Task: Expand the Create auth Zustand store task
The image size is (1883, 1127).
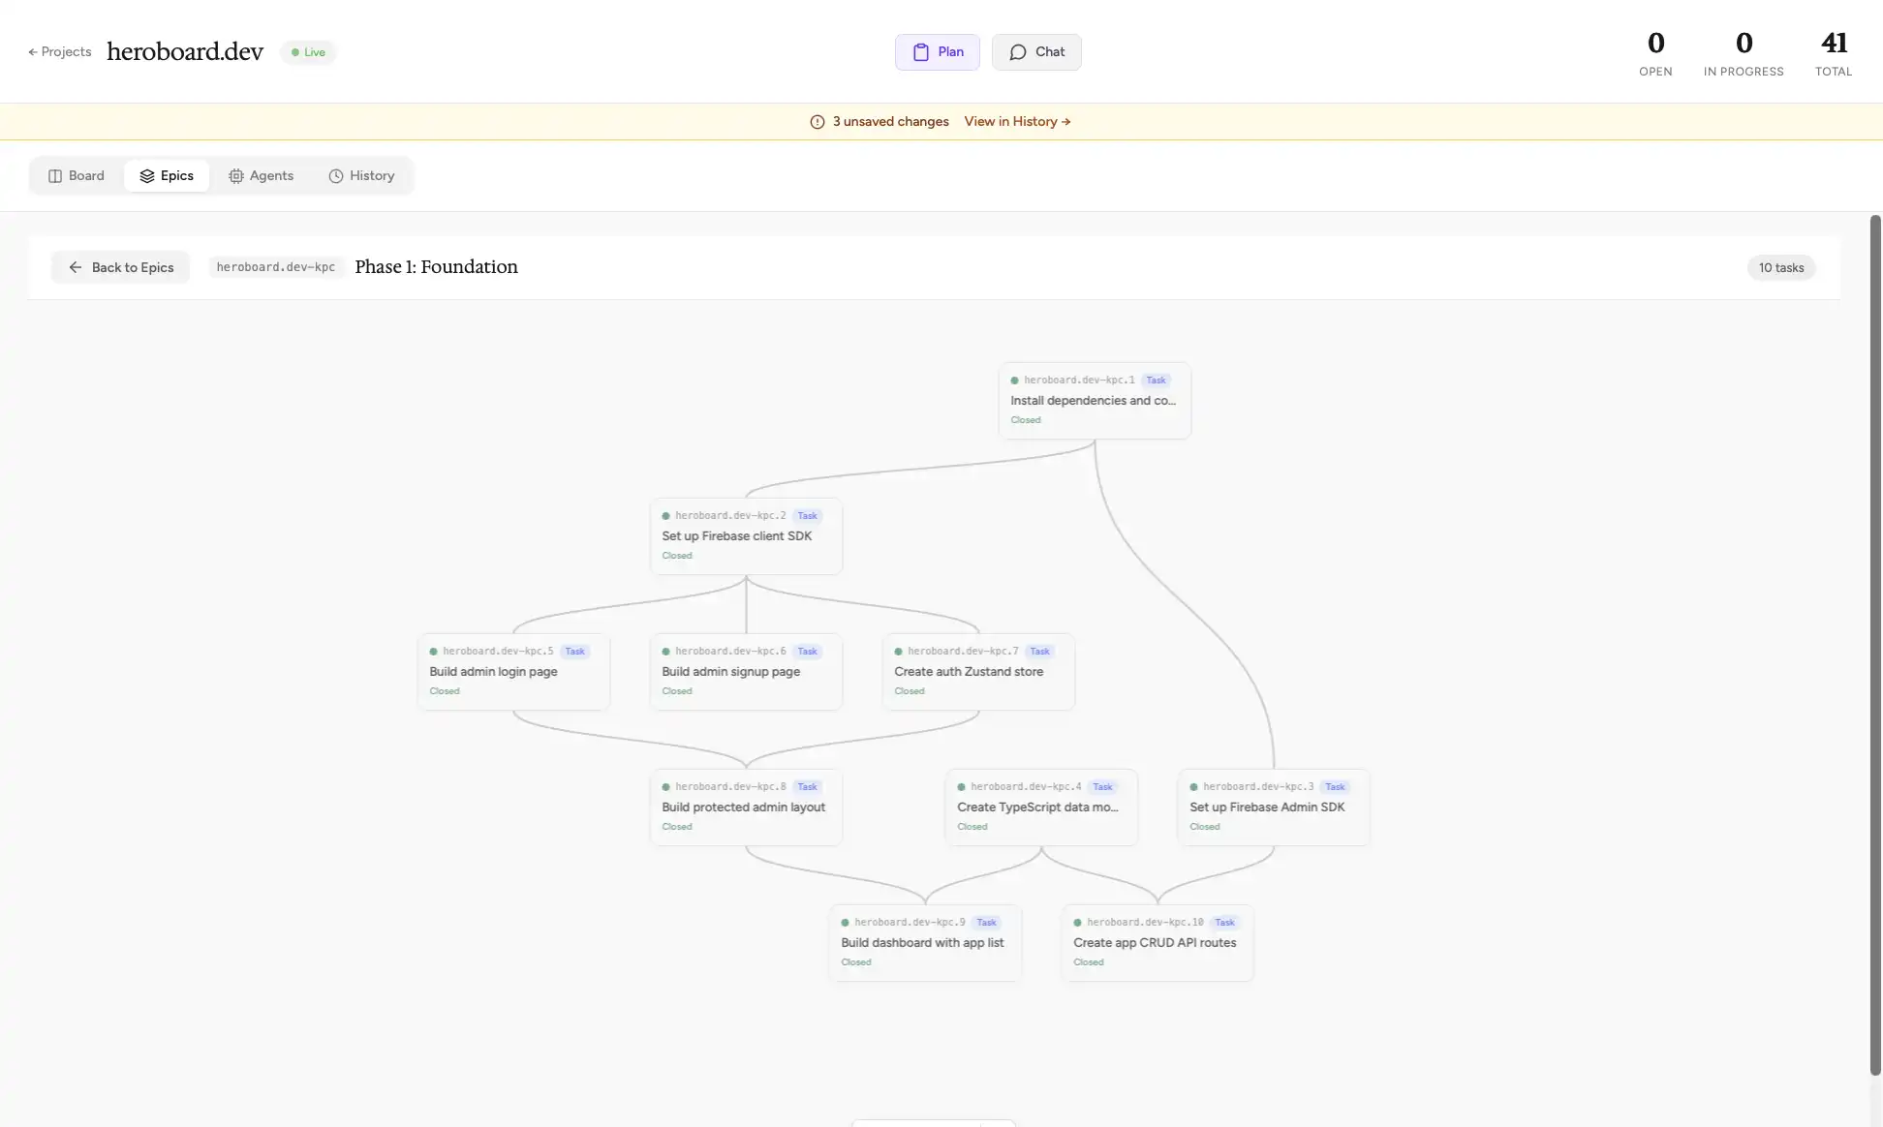Action: tap(977, 671)
